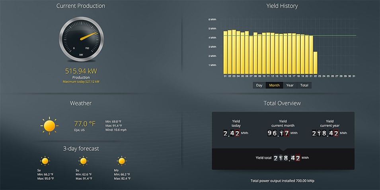Click the Yield today counter digits
This screenshot has height=190, width=380.
point(231,133)
